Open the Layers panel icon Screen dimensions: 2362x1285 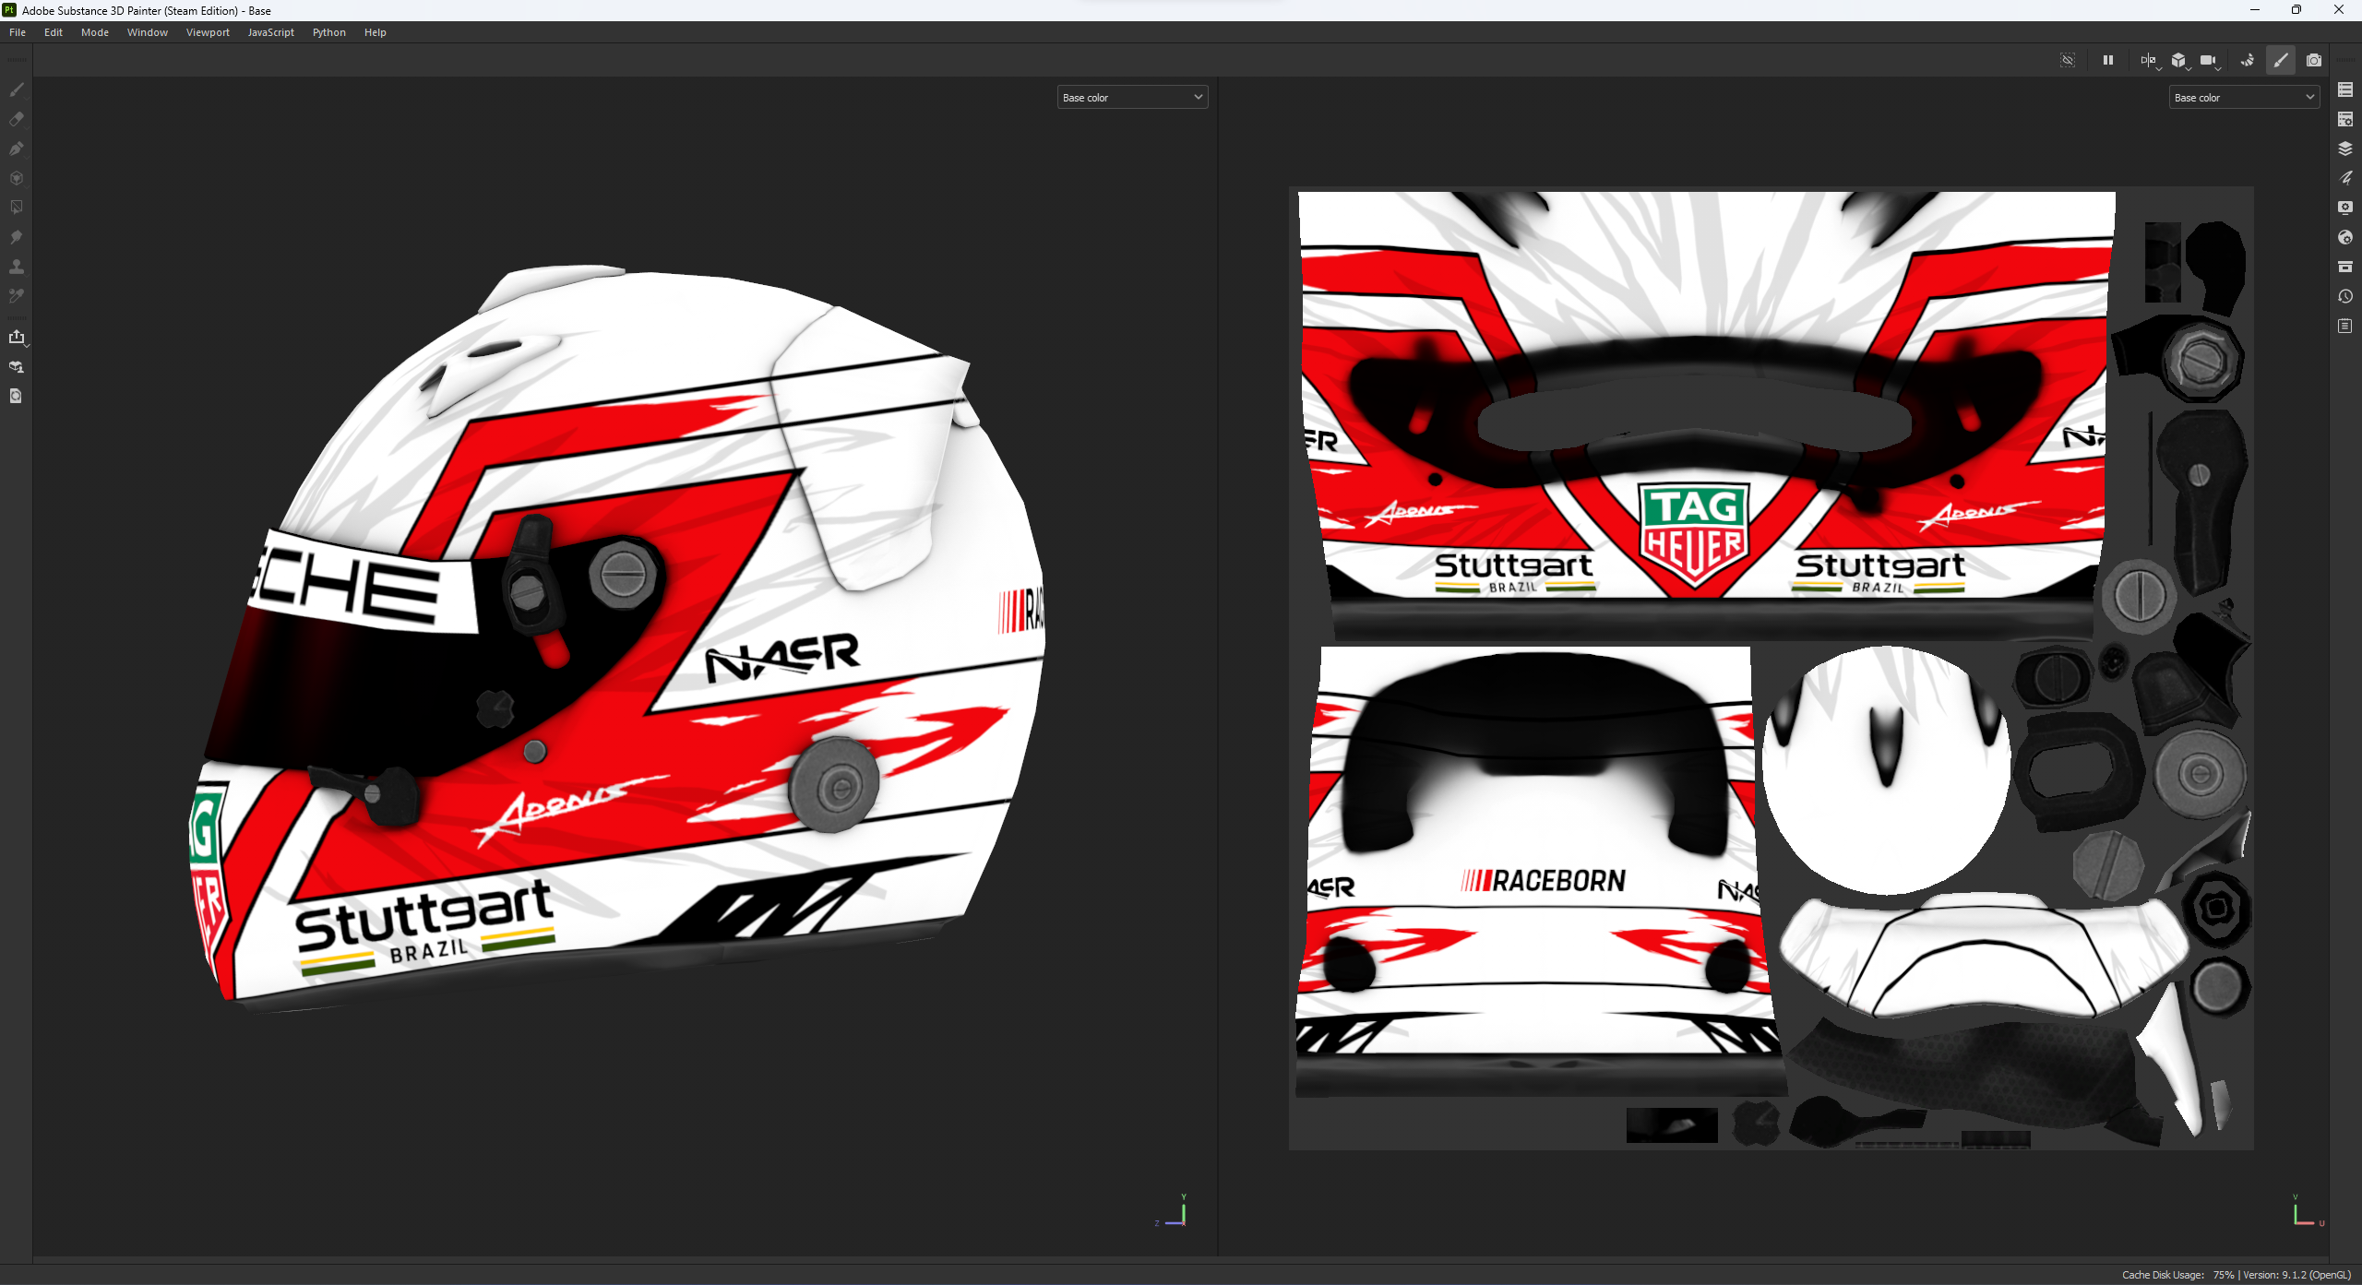click(x=2345, y=149)
